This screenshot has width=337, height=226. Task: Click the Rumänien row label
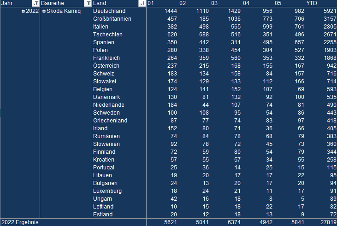click(106, 136)
